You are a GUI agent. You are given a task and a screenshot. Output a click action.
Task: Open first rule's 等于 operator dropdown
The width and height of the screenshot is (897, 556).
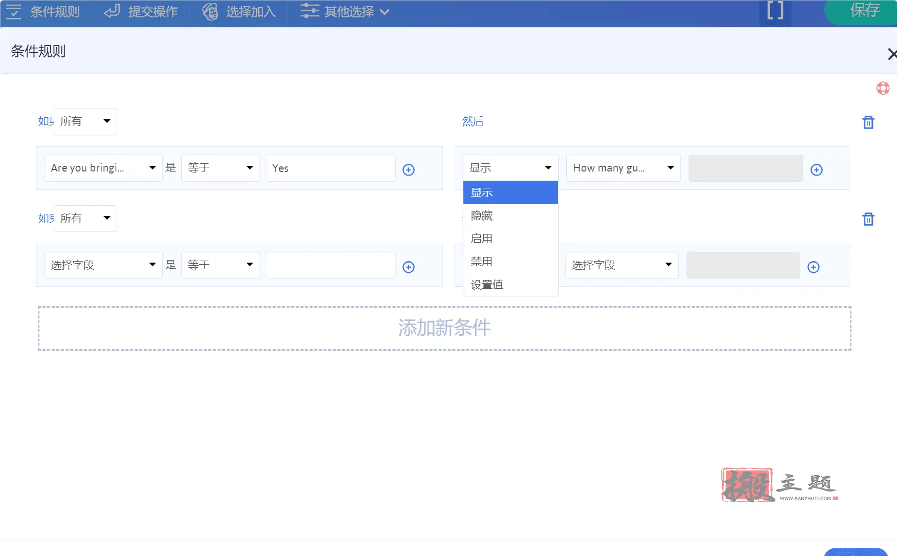pyautogui.click(x=221, y=168)
